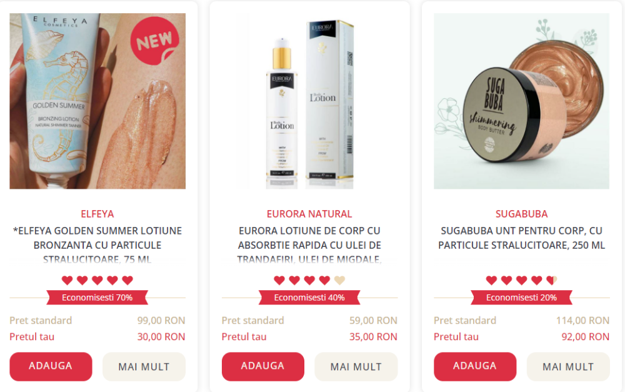The height and width of the screenshot is (392, 625).
Task: Open the Sugabuba shimmering body butter image
Action: [x=521, y=101]
